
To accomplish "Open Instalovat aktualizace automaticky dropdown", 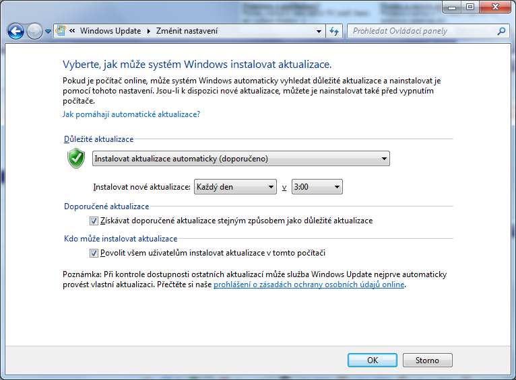I will click(x=241, y=159).
